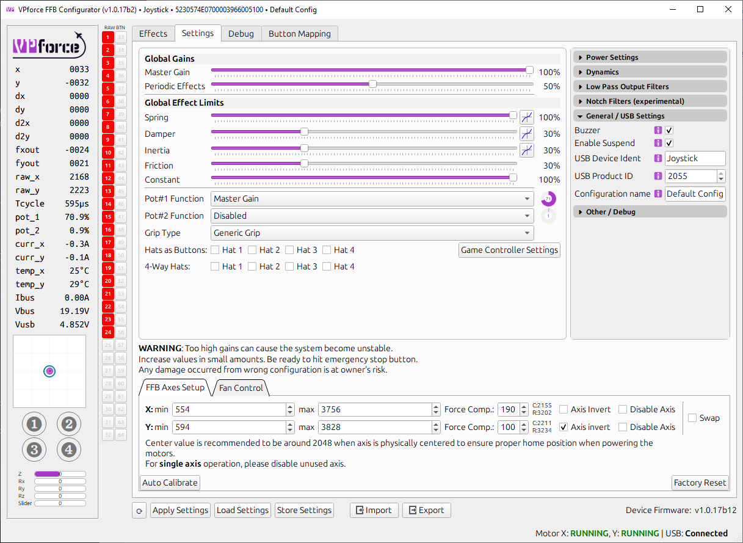The image size is (743, 543).
Task: Expand Notch Filters (experimental) section
Action: (650, 101)
